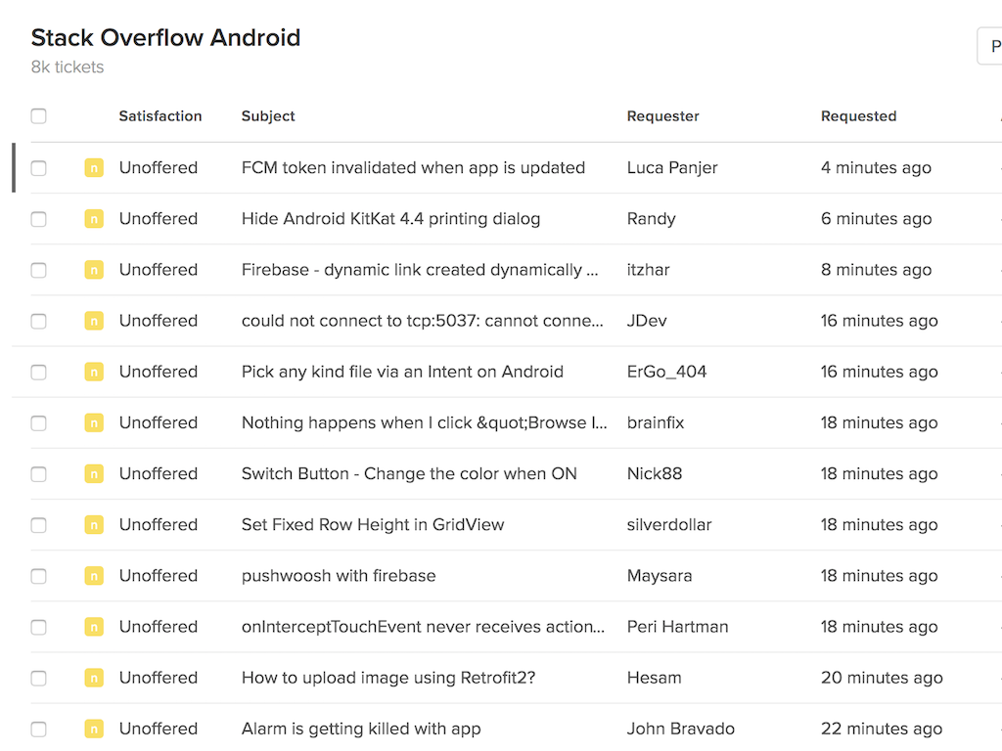Toggle the select-all checkbox in the header

pyautogui.click(x=38, y=116)
